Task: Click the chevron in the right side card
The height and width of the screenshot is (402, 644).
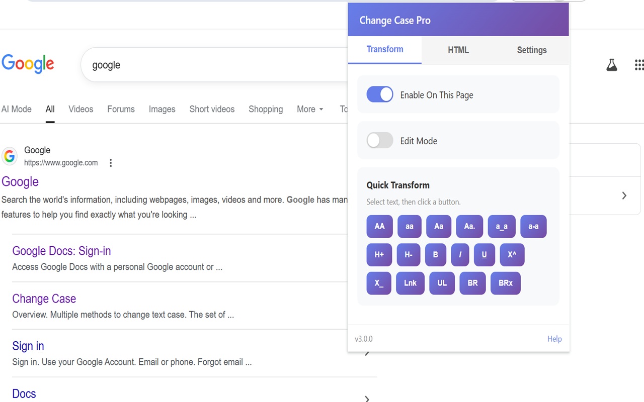Action: click(624, 195)
